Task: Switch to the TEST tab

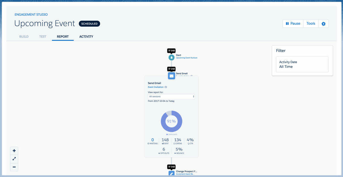Action: coord(43,36)
